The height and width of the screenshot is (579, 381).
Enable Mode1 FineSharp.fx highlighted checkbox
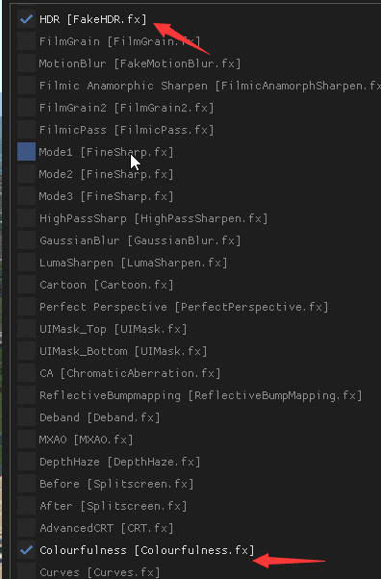coord(26,152)
